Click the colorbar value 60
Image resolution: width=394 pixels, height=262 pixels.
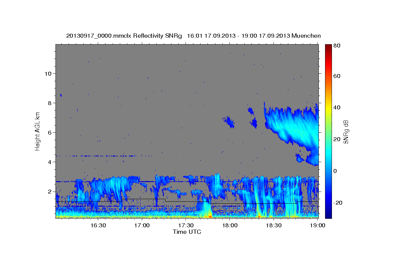pyautogui.click(x=336, y=76)
